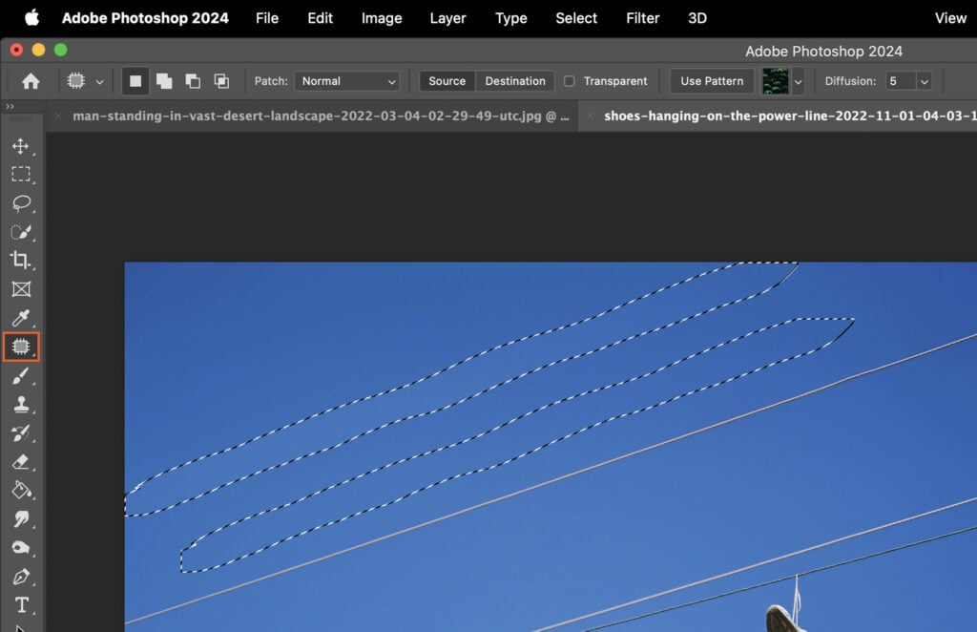Select the Eraser tool
The width and height of the screenshot is (977, 632).
[x=22, y=461]
